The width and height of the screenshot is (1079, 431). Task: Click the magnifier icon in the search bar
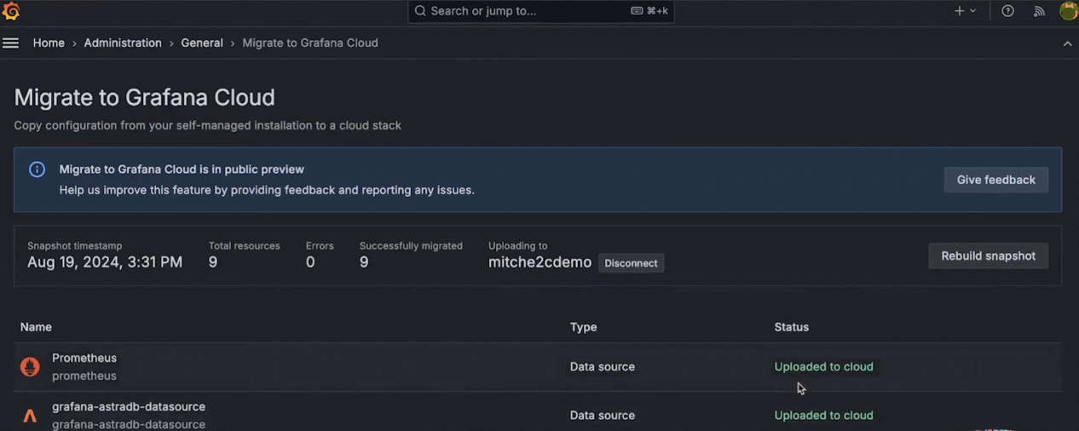420,11
